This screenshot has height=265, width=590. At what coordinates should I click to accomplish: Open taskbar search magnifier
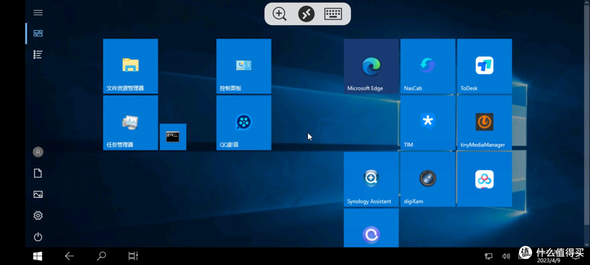click(x=101, y=256)
